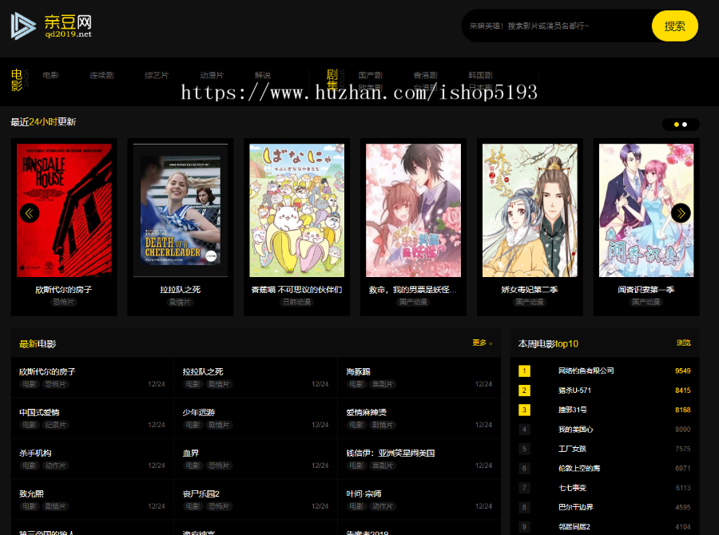Click the 本周电影top10 heading
This screenshot has height=535, width=719.
548,344
